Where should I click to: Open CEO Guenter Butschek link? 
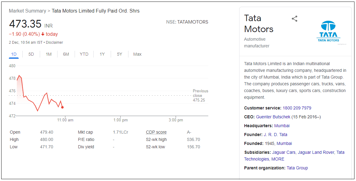click(x=273, y=117)
